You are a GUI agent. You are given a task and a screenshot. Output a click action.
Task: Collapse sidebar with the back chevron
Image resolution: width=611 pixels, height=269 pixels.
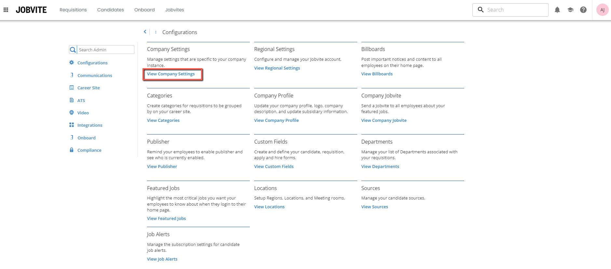[x=145, y=32]
